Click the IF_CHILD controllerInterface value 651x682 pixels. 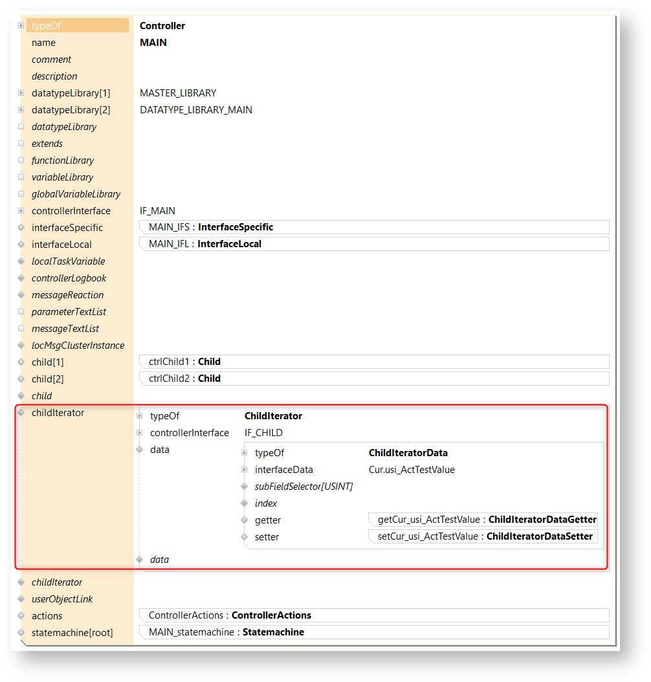263,433
